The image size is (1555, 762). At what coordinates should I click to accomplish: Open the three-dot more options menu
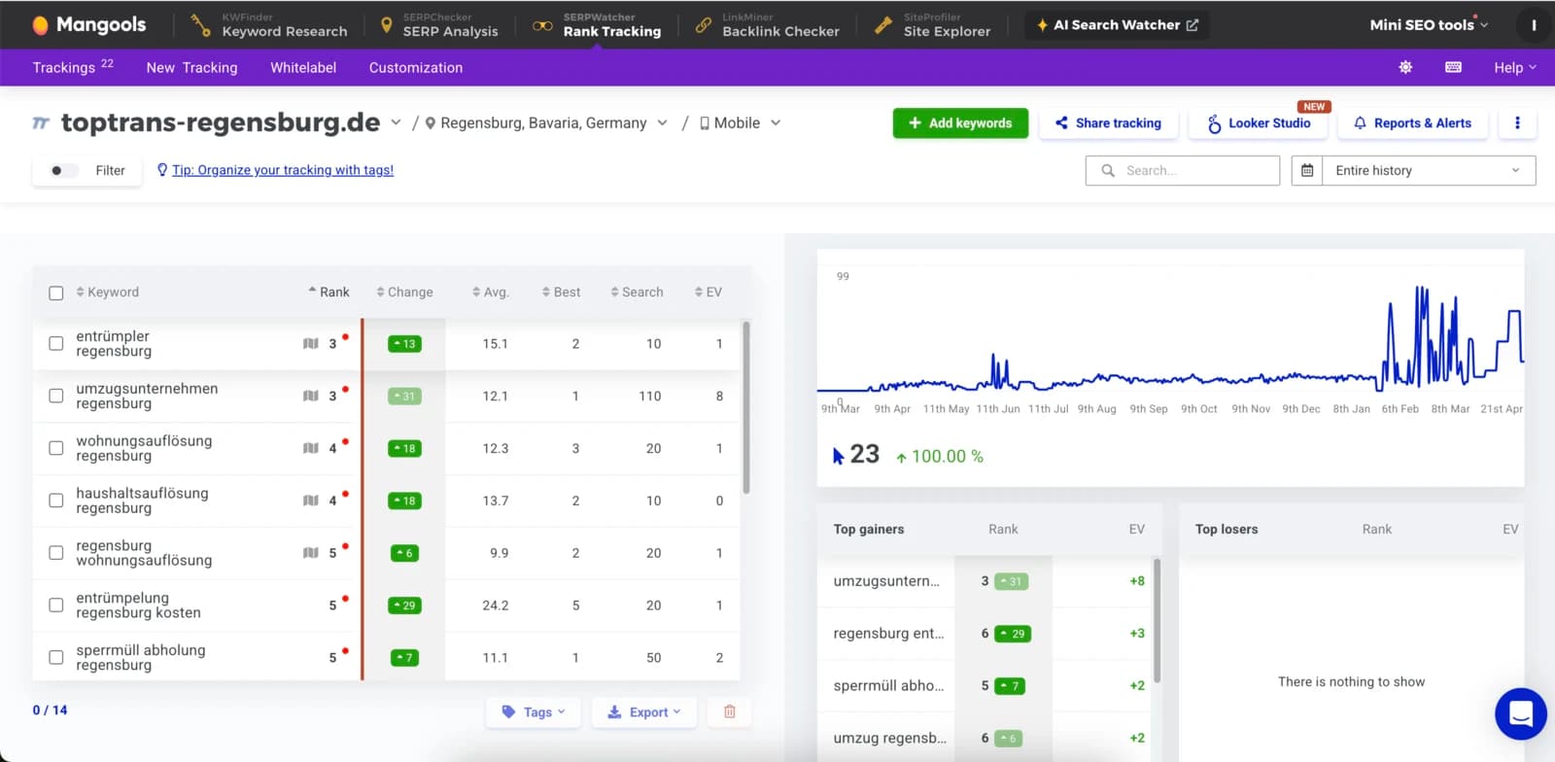1517,123
